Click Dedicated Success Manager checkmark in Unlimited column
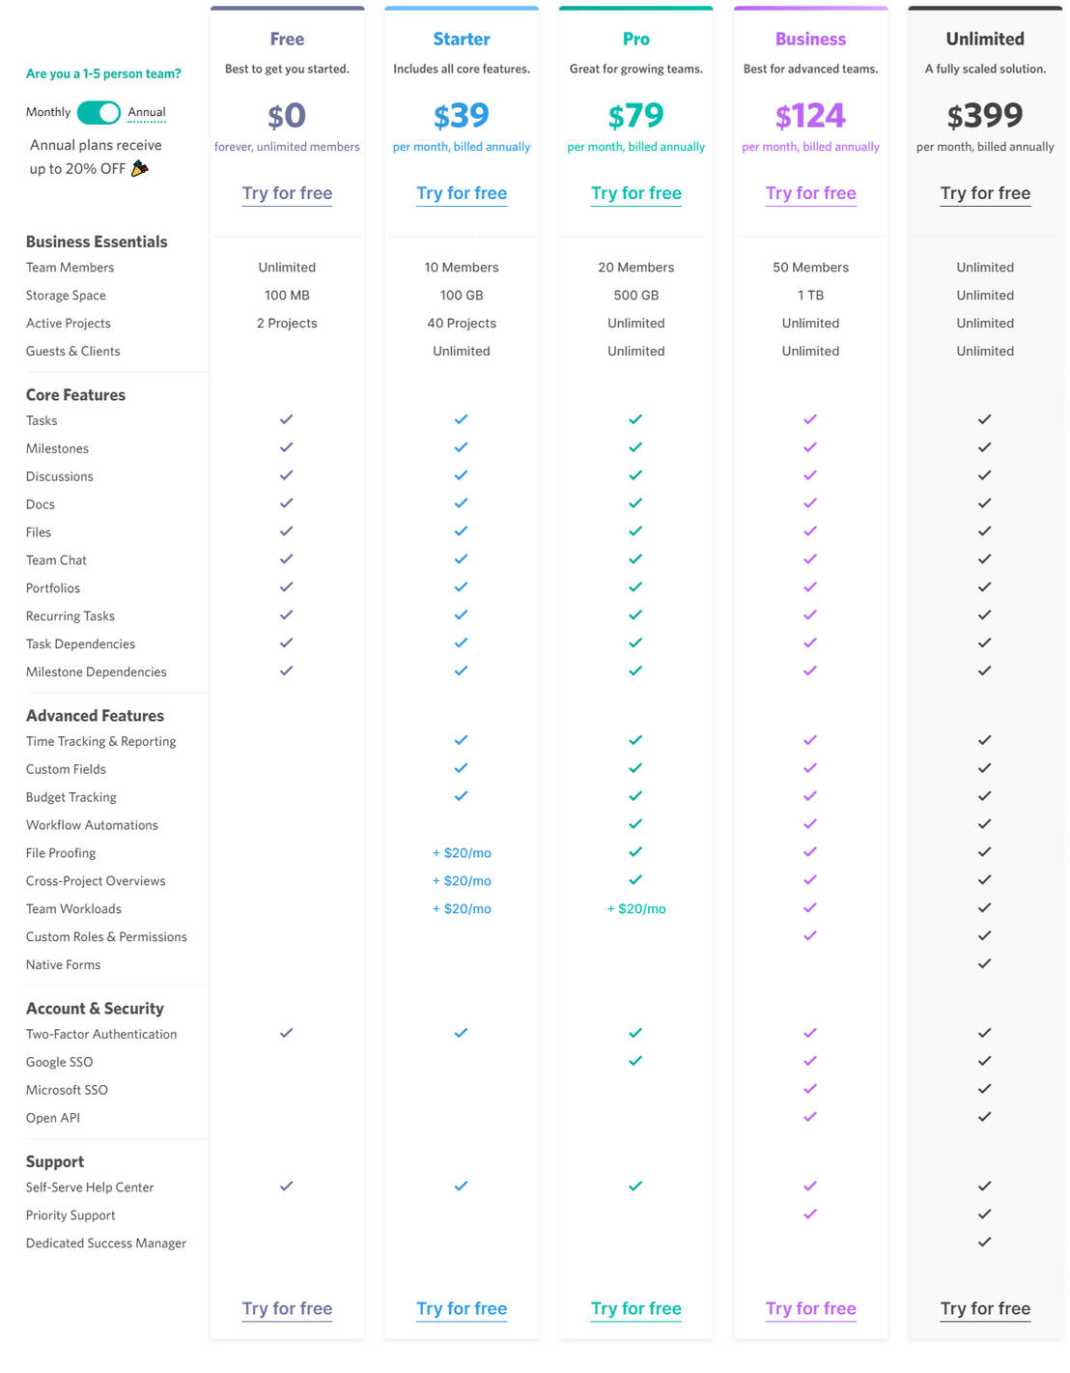1070x1373 pixels. pos(985,1242)
